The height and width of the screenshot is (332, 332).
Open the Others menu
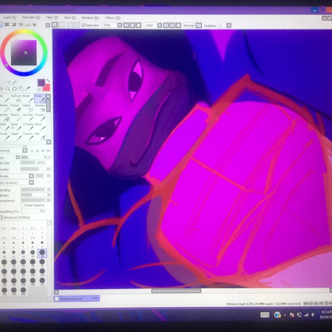(112, 18)
